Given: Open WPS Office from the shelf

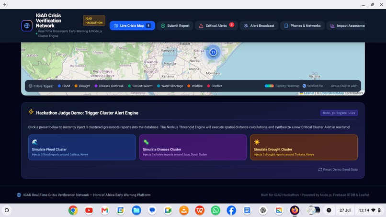Looking at the screenshot, I should tap(200, 210).
